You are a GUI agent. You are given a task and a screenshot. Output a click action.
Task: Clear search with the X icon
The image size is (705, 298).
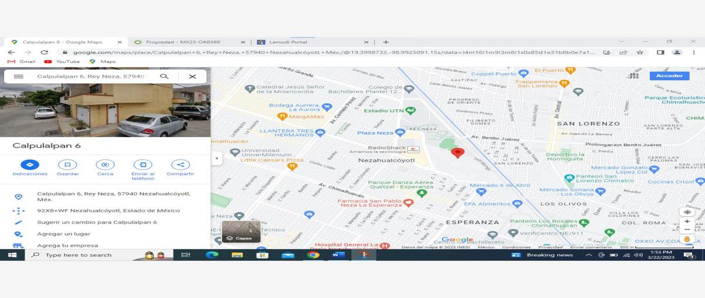pos(192,76)
